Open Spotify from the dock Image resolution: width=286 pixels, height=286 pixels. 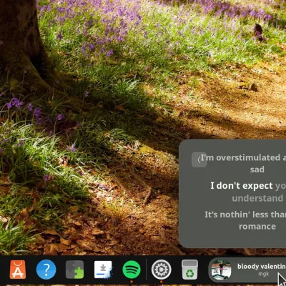(x=132, y=270)
